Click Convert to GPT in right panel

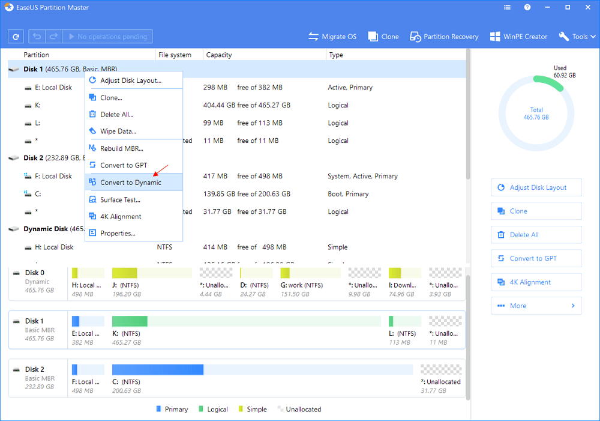click(x=536, y=258)
